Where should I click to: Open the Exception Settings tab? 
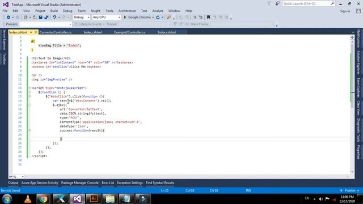click(x=130, y=182)
